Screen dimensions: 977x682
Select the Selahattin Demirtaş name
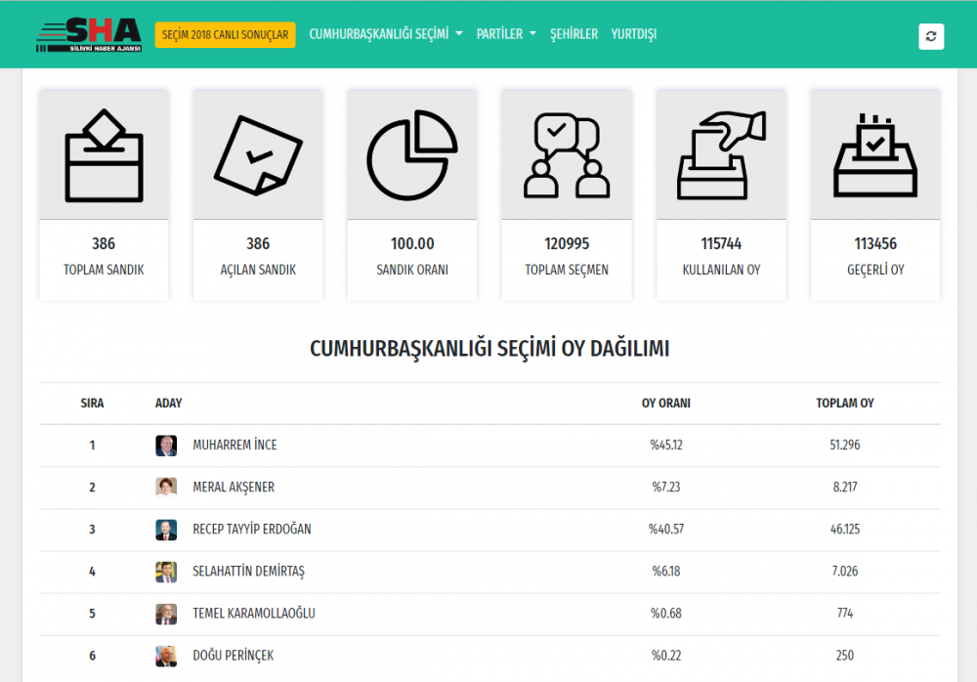tap(249, 572)
